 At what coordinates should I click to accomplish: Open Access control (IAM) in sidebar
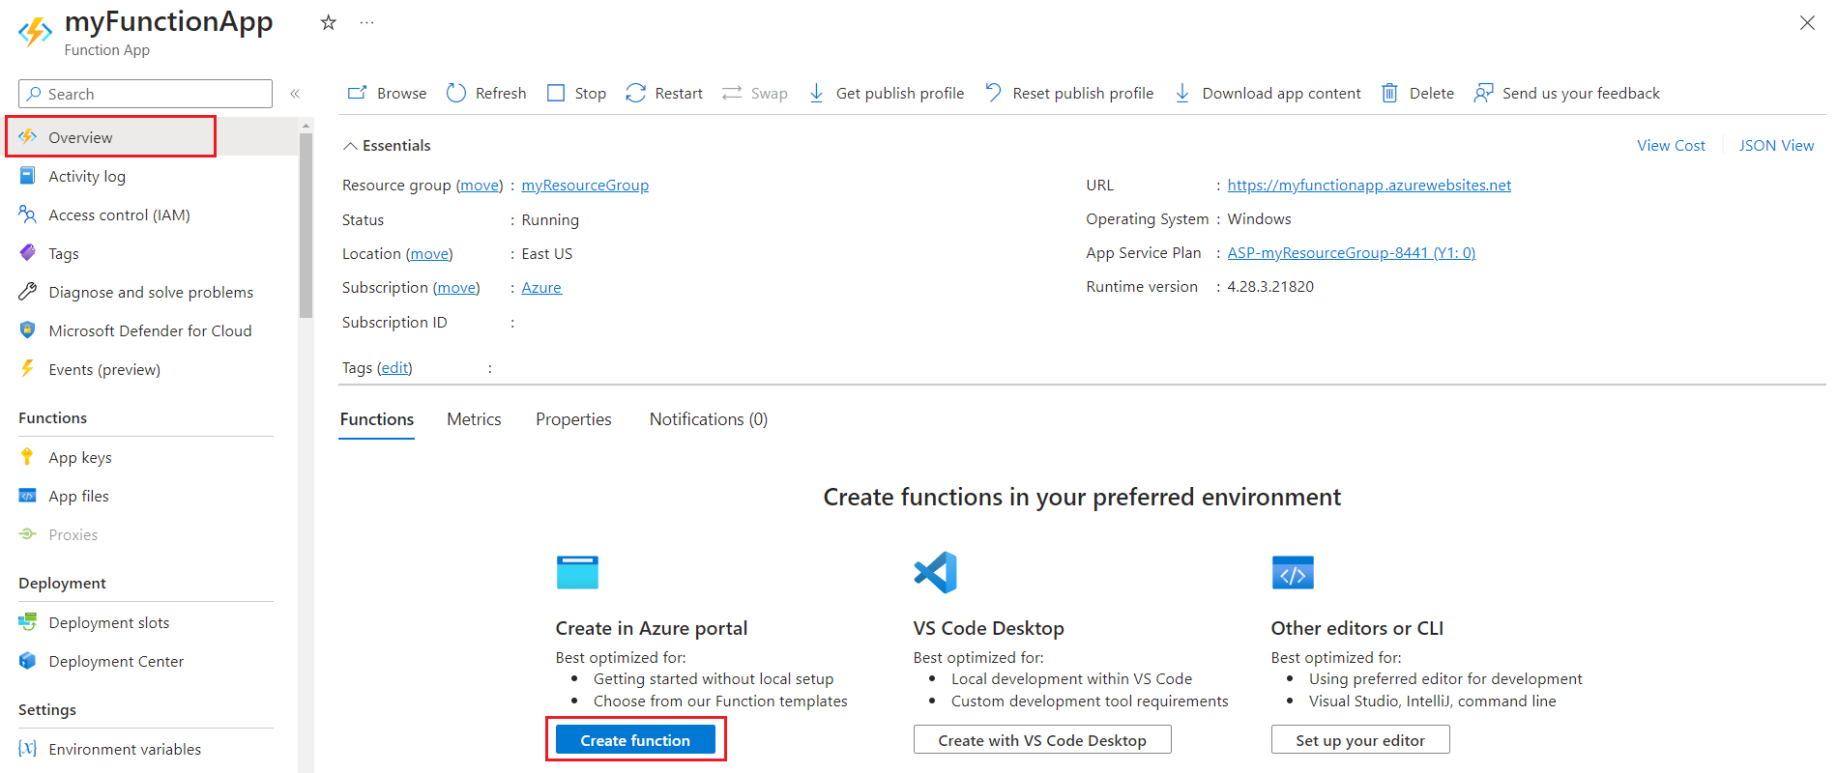[x=119, y=215]
